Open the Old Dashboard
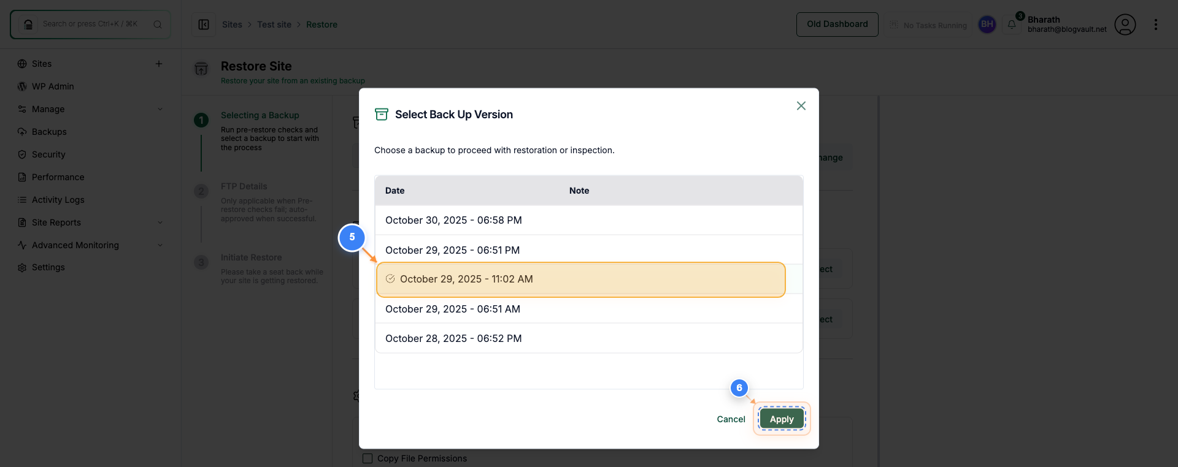The height and width of the screenshot is (467, 1178). [x=837, y=25]
